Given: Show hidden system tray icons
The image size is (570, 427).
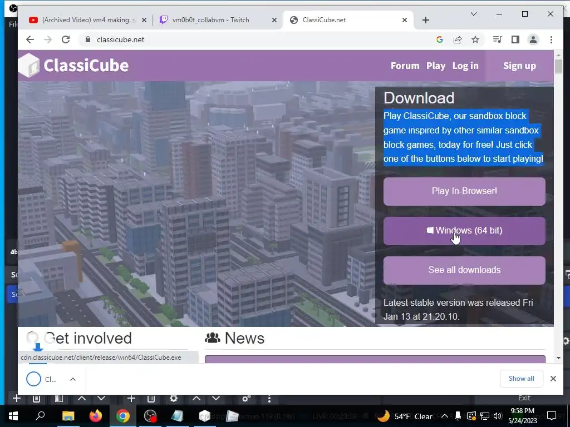Looking at the screenshot, I should pyautogui.click(x=445, y=416).
